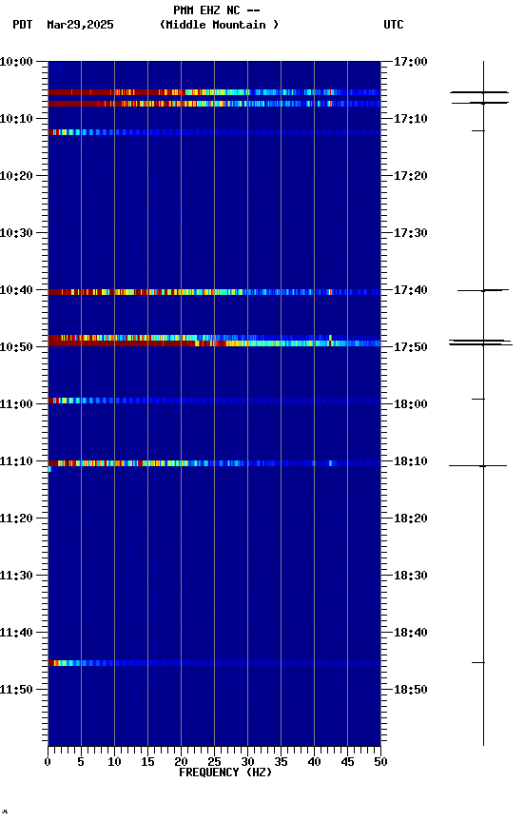Click the 11:30 PDT time label
The width and height of the screenshot is (525, 822).
[x=16, y=576]
